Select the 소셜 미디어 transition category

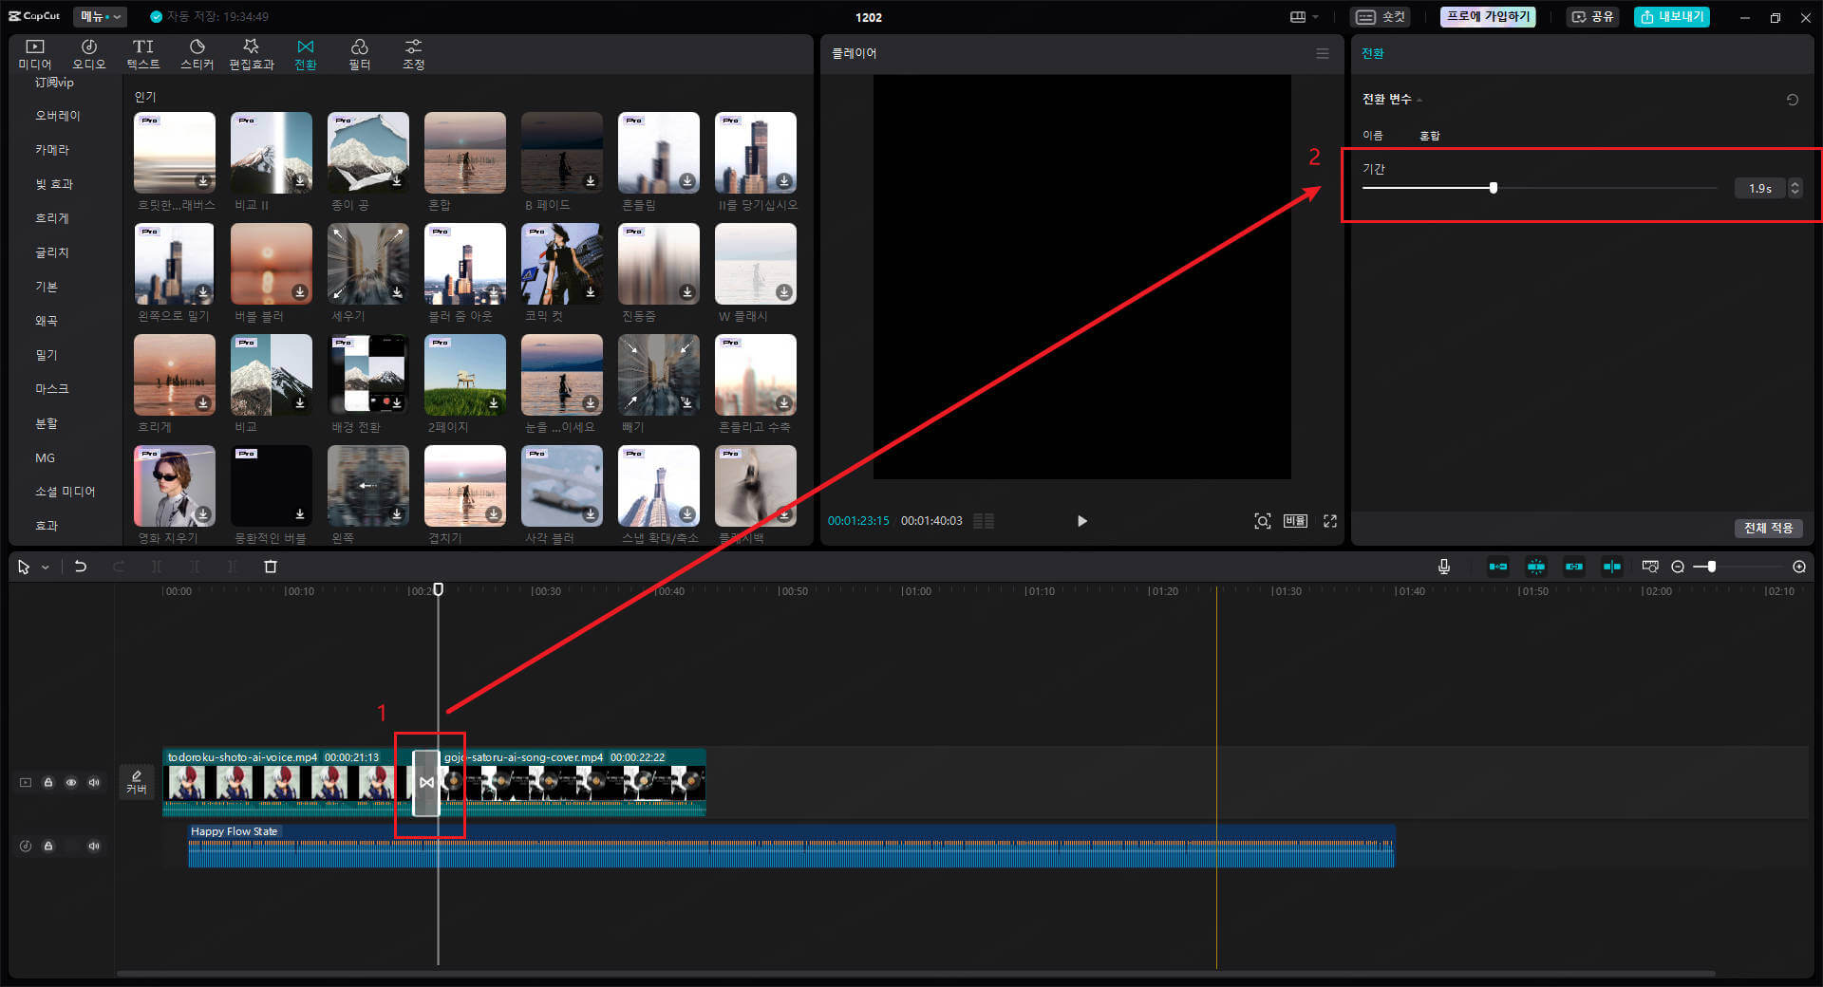click(66, 492)
